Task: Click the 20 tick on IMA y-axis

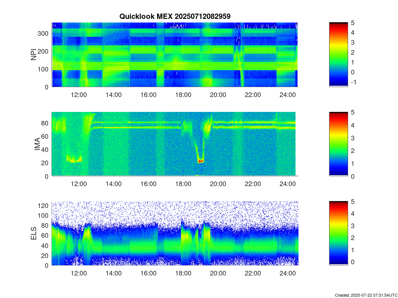Action: [x=45, y=163]
